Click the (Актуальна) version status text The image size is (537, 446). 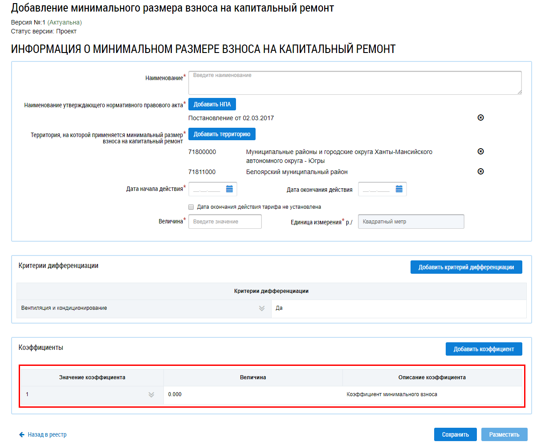point(65,22)
